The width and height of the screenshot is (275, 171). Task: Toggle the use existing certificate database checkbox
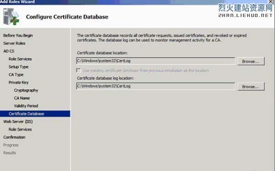[78, 71]
